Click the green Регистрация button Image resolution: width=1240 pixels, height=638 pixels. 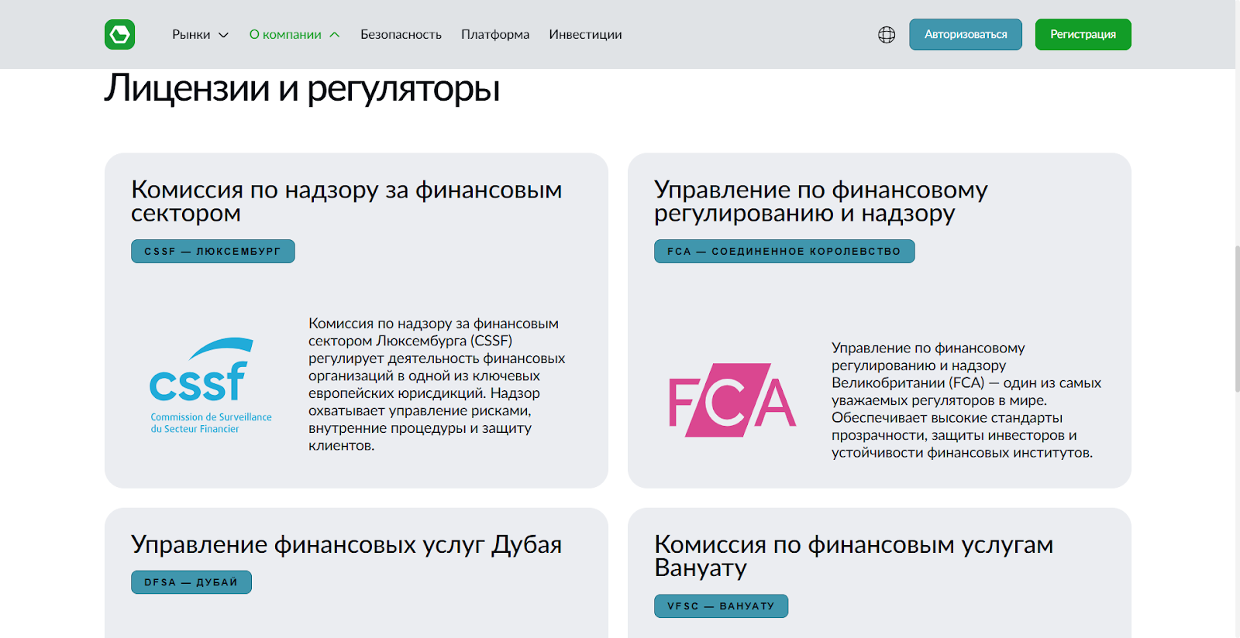1083,35
